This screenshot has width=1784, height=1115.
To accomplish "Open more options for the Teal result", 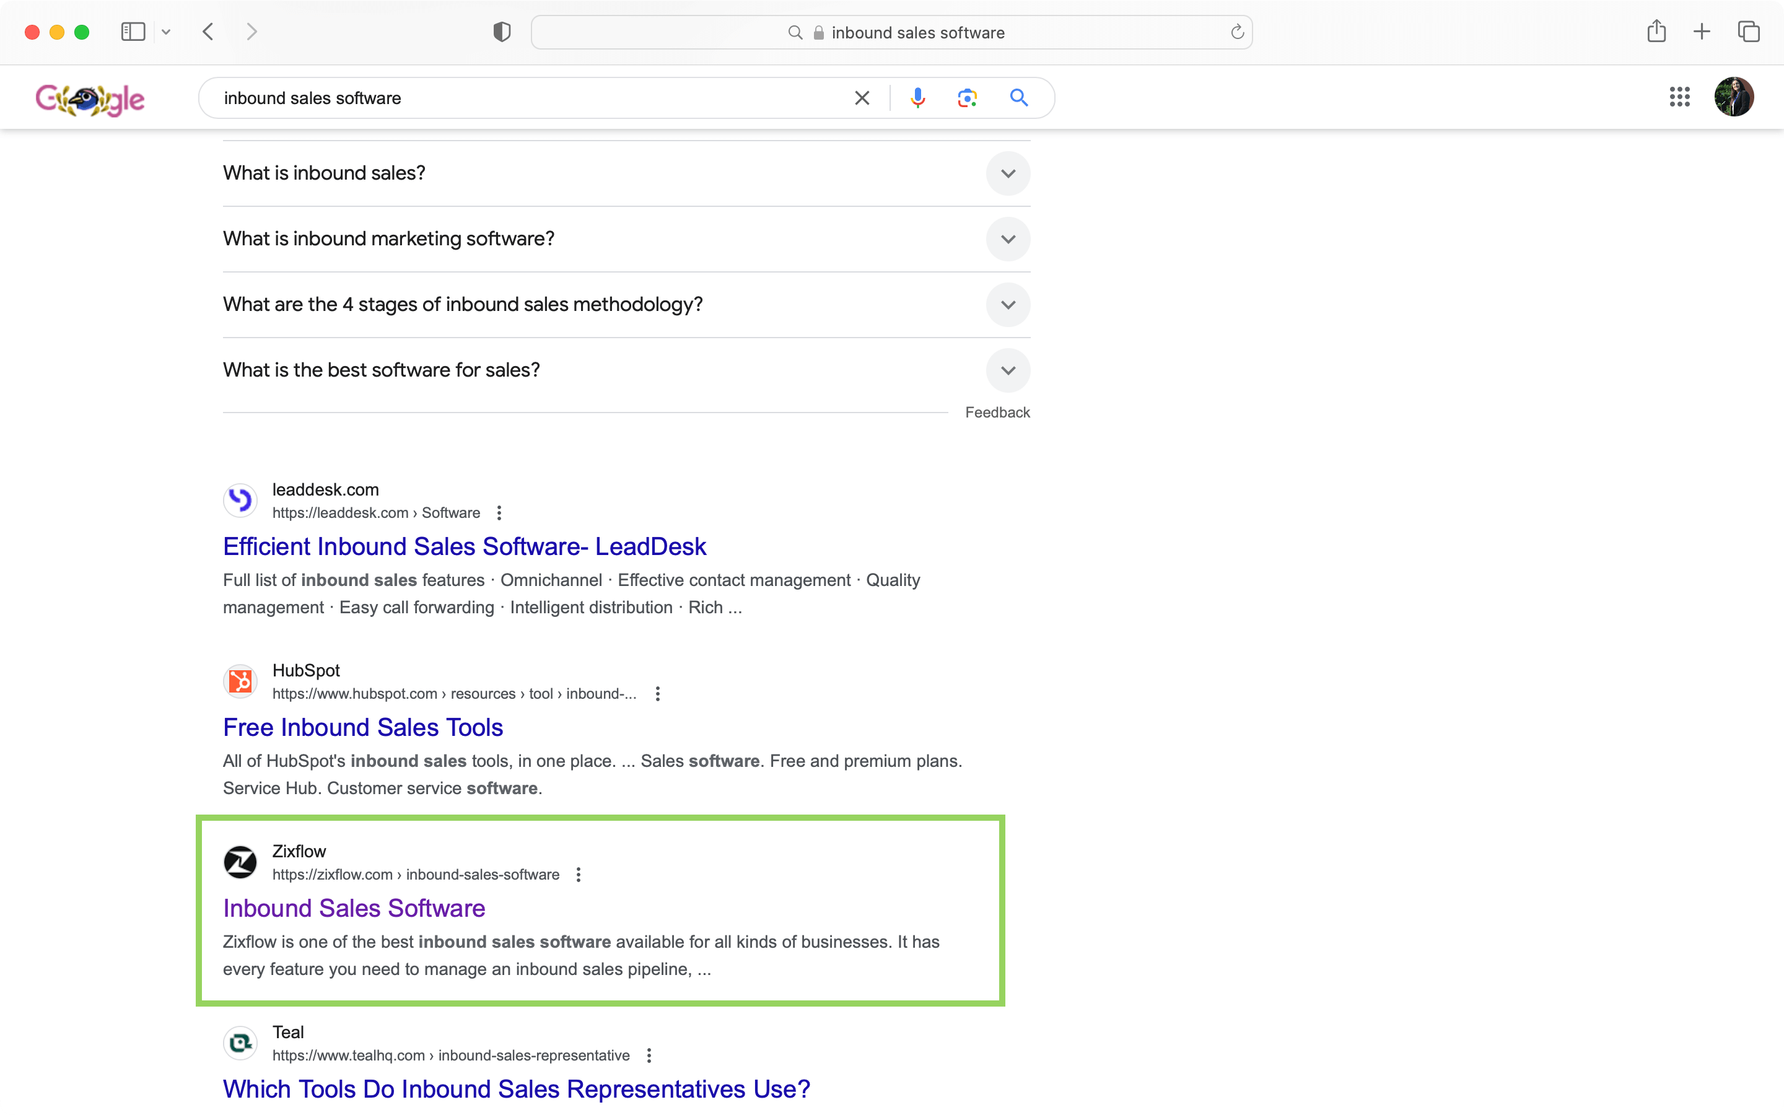I will click(649, 1056).
